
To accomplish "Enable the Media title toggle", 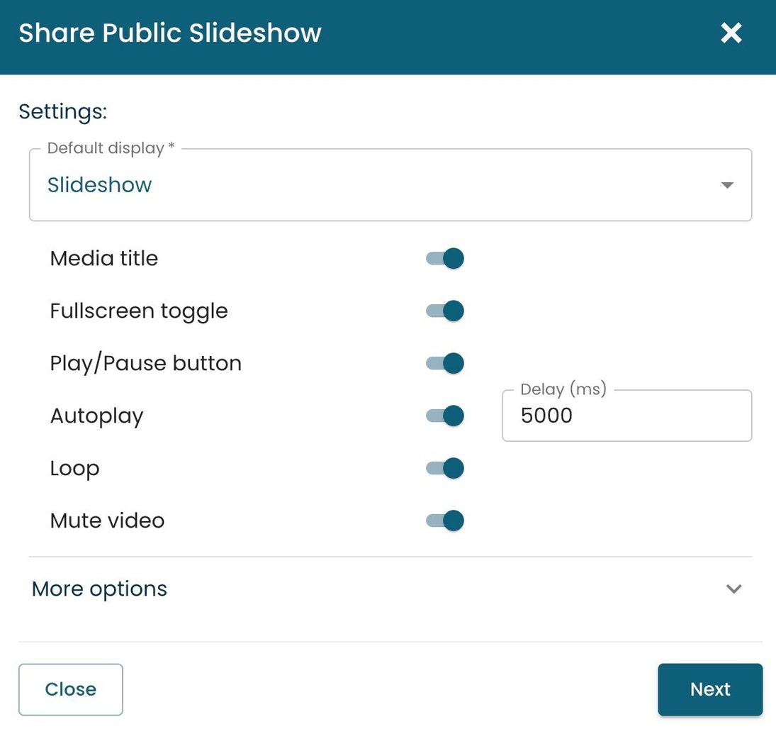I will 444,258.
